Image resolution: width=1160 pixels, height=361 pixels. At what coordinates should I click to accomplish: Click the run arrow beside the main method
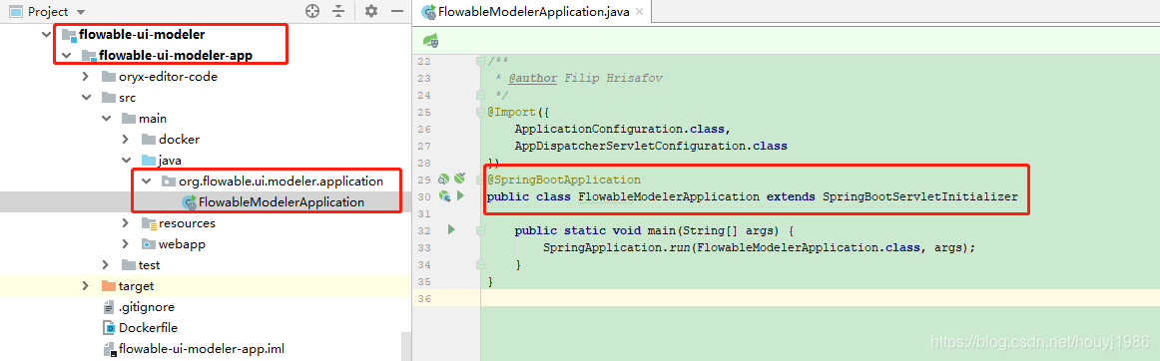tap(450, 230)
